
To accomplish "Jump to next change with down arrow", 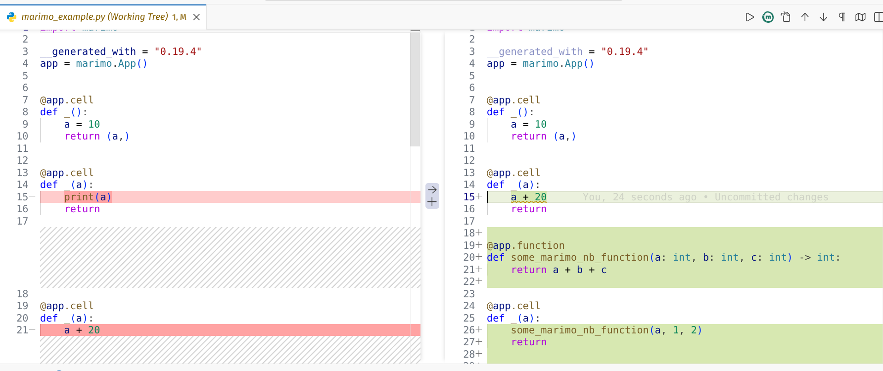I will point(823,17).
